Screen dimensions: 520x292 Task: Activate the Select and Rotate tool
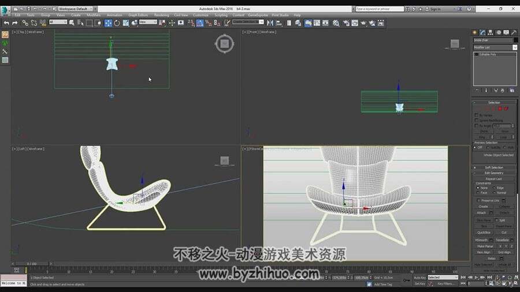pos(117,23)
